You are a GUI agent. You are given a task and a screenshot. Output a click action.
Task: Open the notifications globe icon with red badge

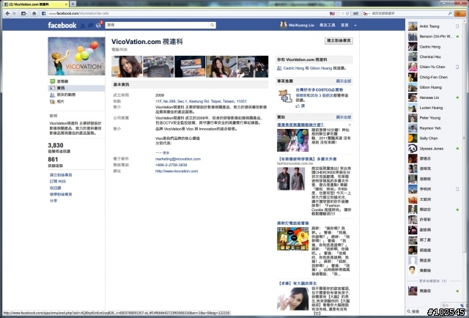click(x=99, y=25)
